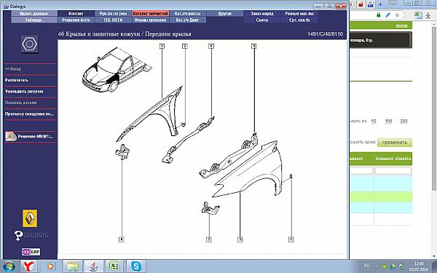
Task: Click the Renault logo in the sidebar
Action: (x=30, y=218)
